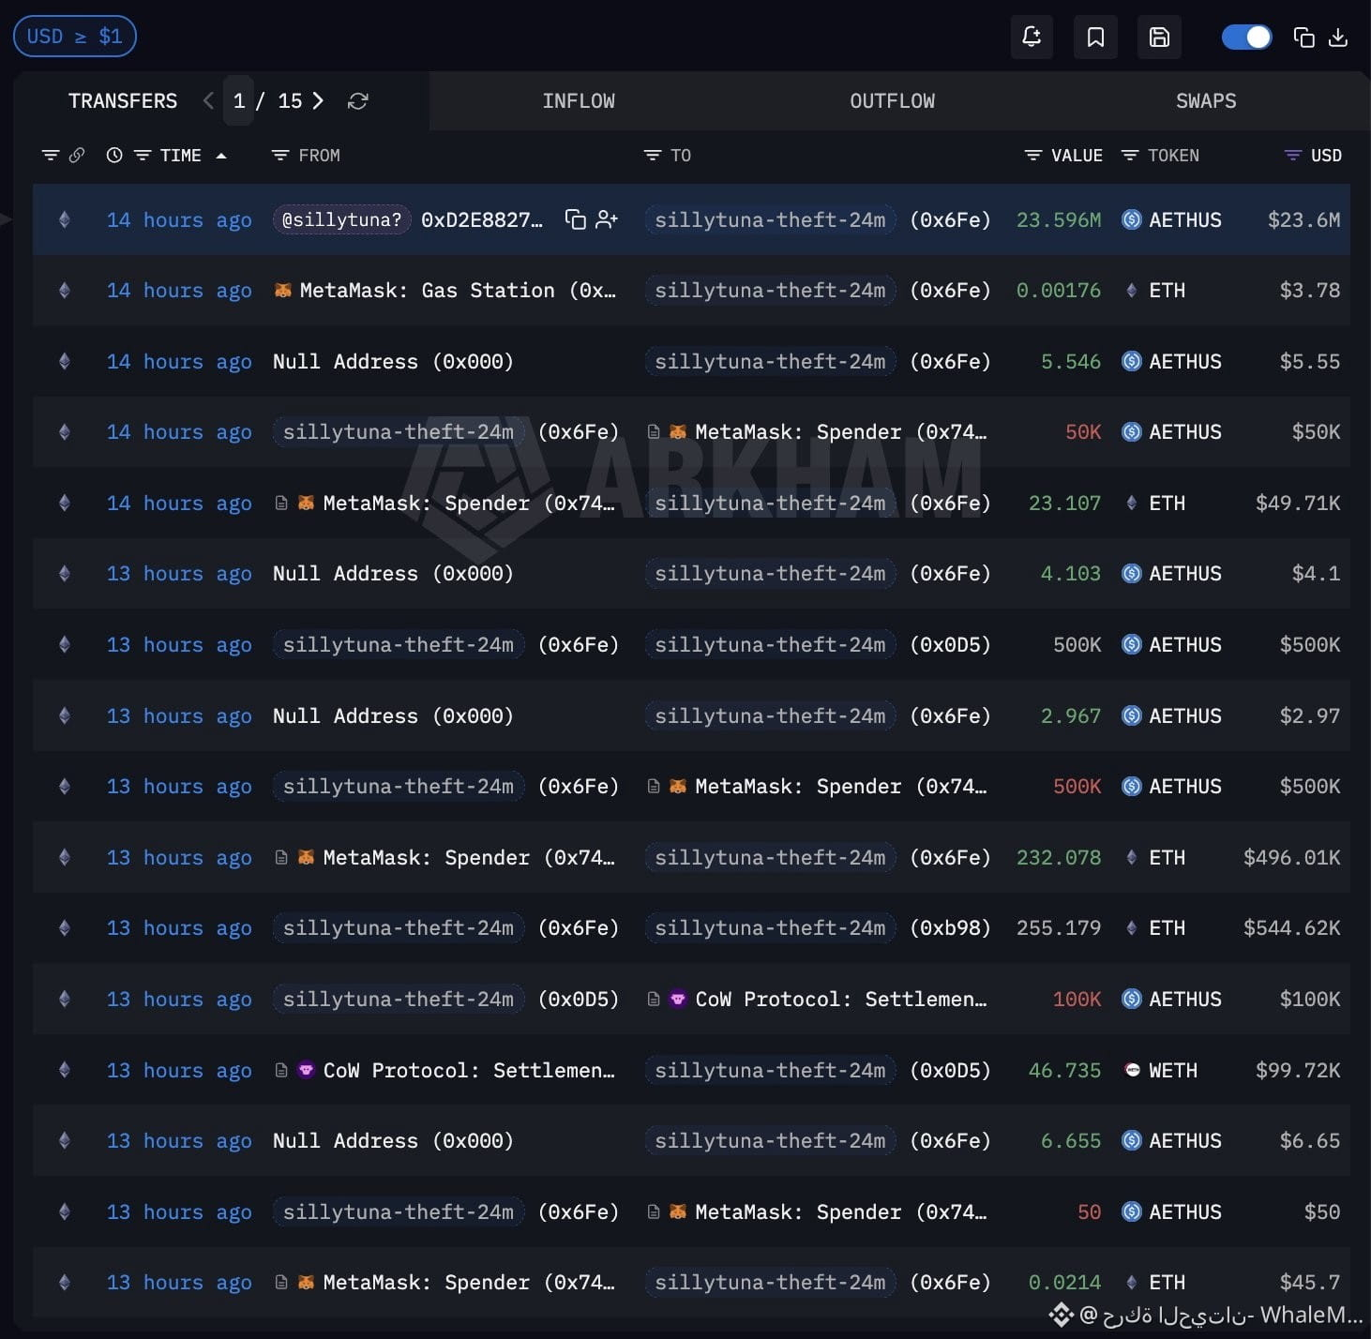Image resolution: width=1371 pixels, height=1339 pixels.
Task: Open MetaMask: Gas Station sender
Action: pos(445,291)
